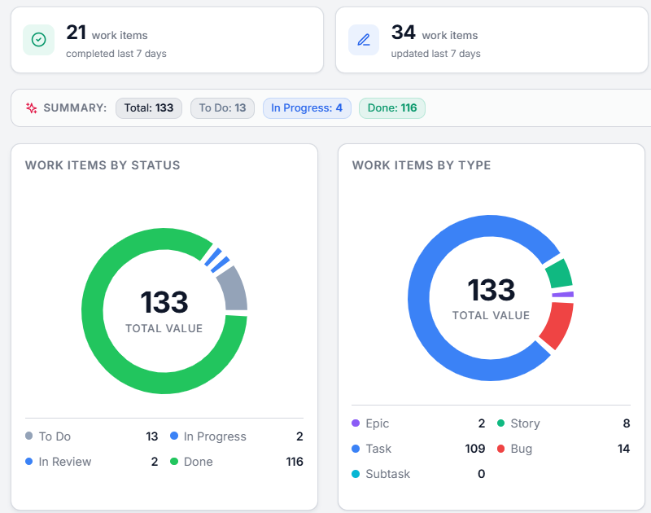Image resolution: width=651 pixels, height=513 pixels.
Task: Select the Total: 133 summary chip
Action: pos(149,108)
